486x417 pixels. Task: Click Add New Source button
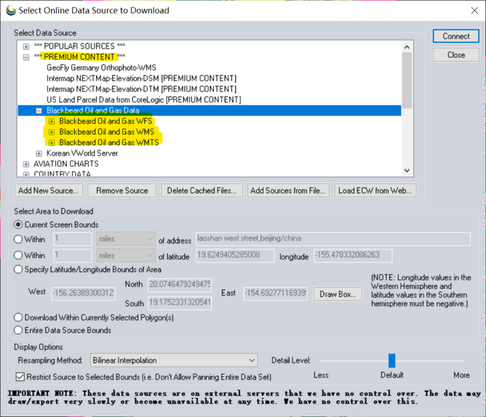pos(49,190)
